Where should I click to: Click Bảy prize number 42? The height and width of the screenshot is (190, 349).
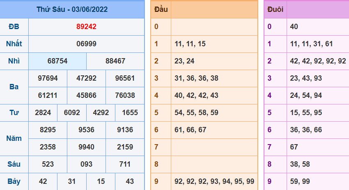click(43, 181)
